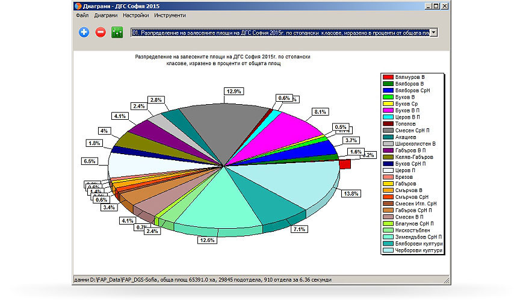Open the green chart settings icon
523x301 pixels.
[x=117, y=33]
